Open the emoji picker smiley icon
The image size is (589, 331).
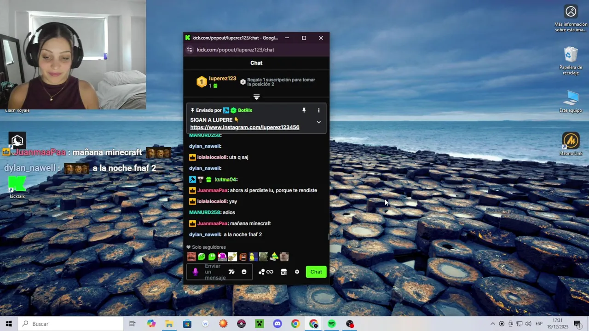[244, 272]
